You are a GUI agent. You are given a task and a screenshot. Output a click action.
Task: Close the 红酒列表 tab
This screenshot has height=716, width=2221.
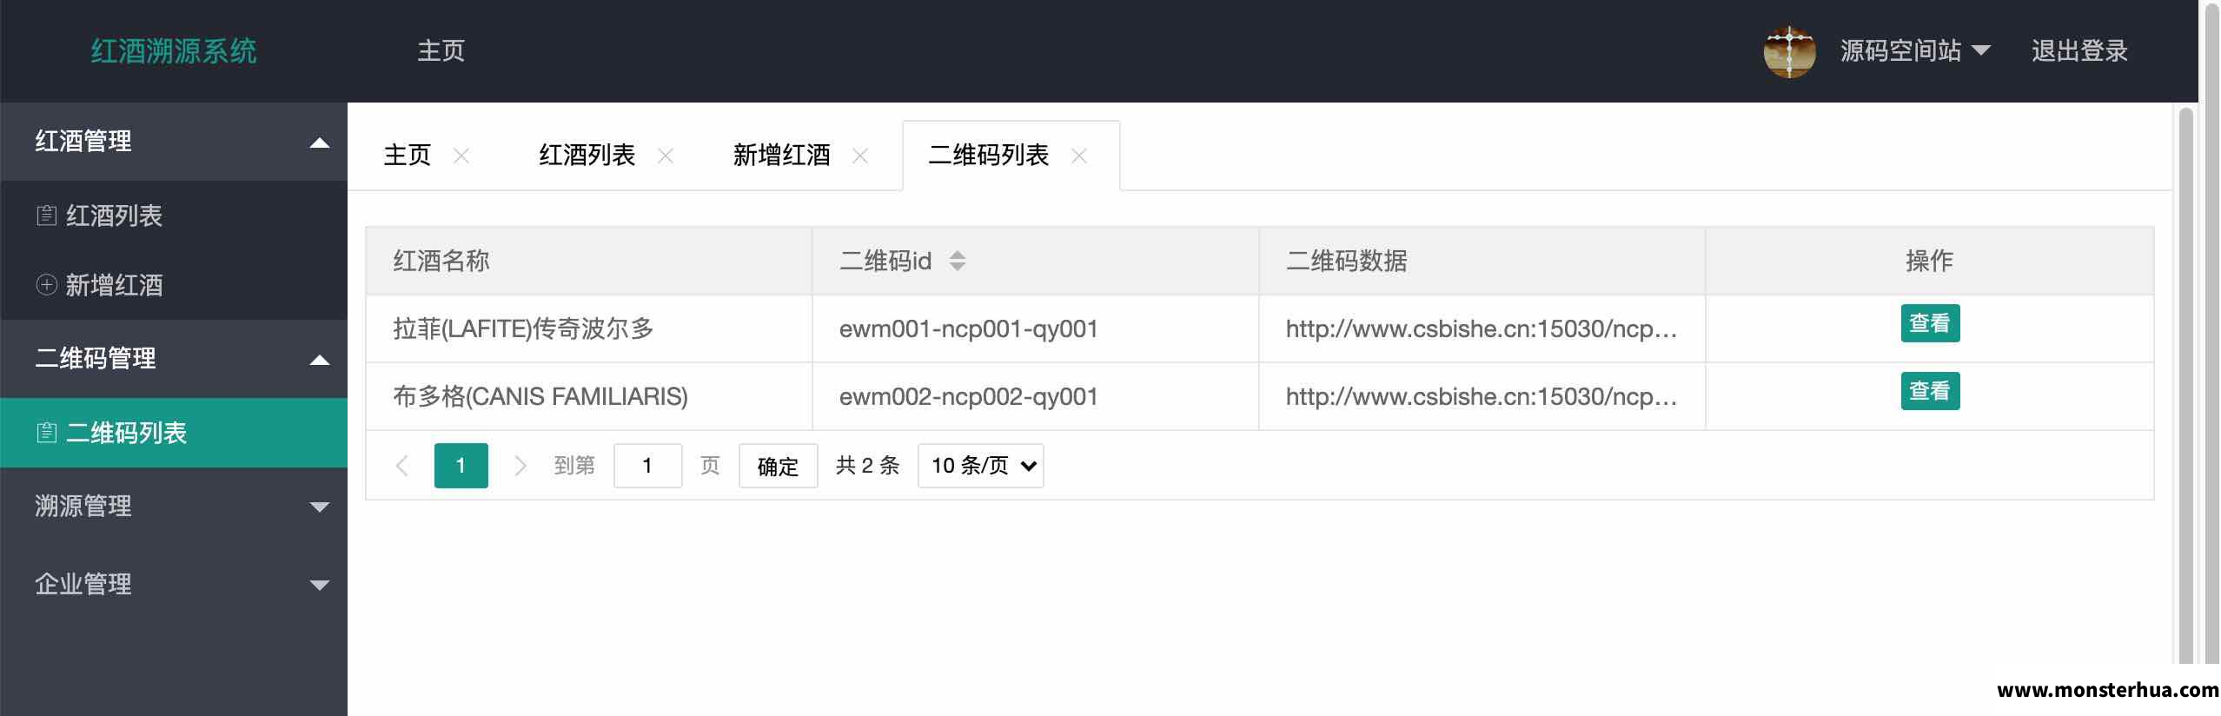(x=666, y=156)
